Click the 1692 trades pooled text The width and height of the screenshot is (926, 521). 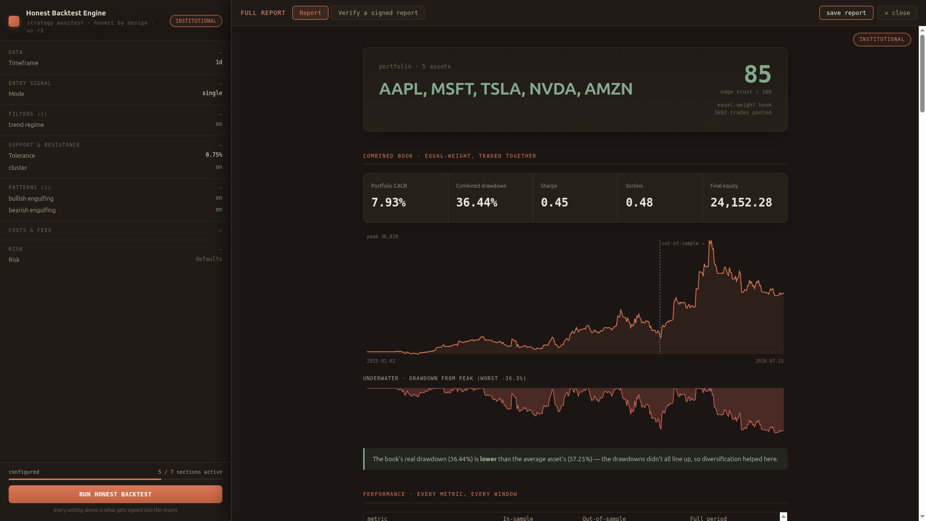[x=743, y=113]
